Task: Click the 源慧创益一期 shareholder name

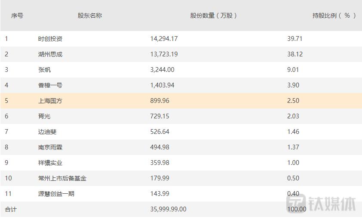Action: [x=56, y=194]
